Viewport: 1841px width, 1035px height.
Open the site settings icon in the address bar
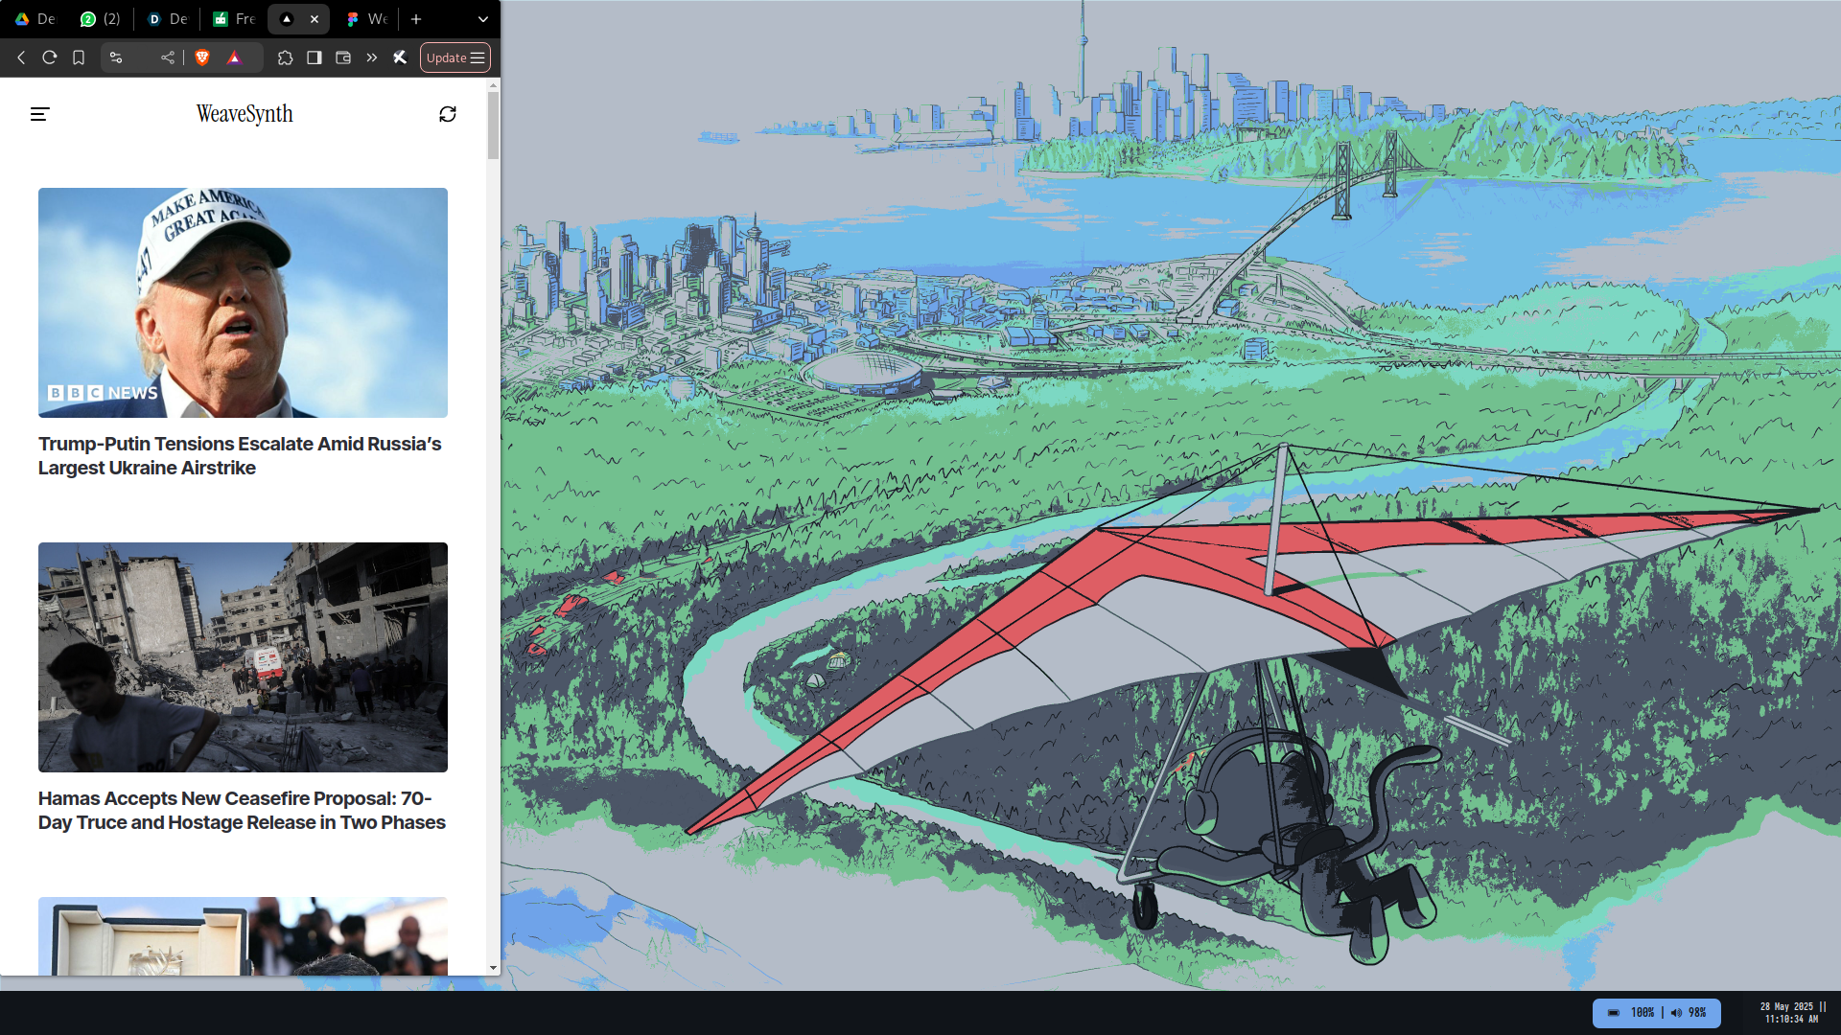tap(116, 57)
